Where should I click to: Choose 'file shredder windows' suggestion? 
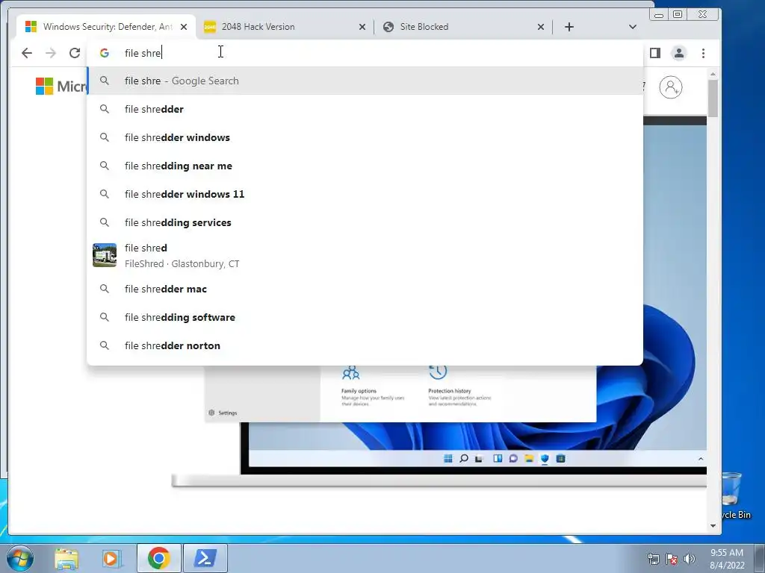(365, 137)
